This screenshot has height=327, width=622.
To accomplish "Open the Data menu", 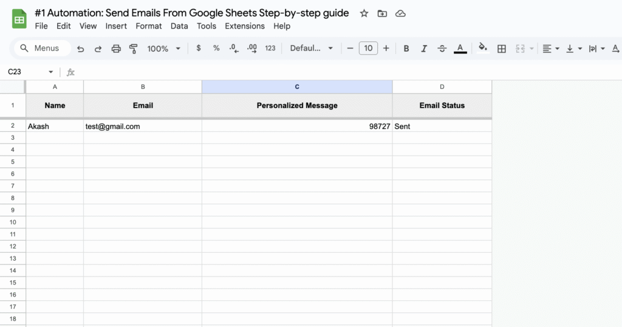I will pos(179,26).
